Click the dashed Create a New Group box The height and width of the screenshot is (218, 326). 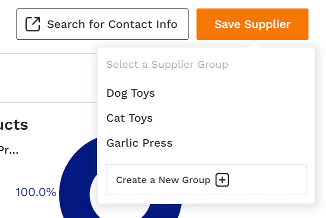coord(206,180)
